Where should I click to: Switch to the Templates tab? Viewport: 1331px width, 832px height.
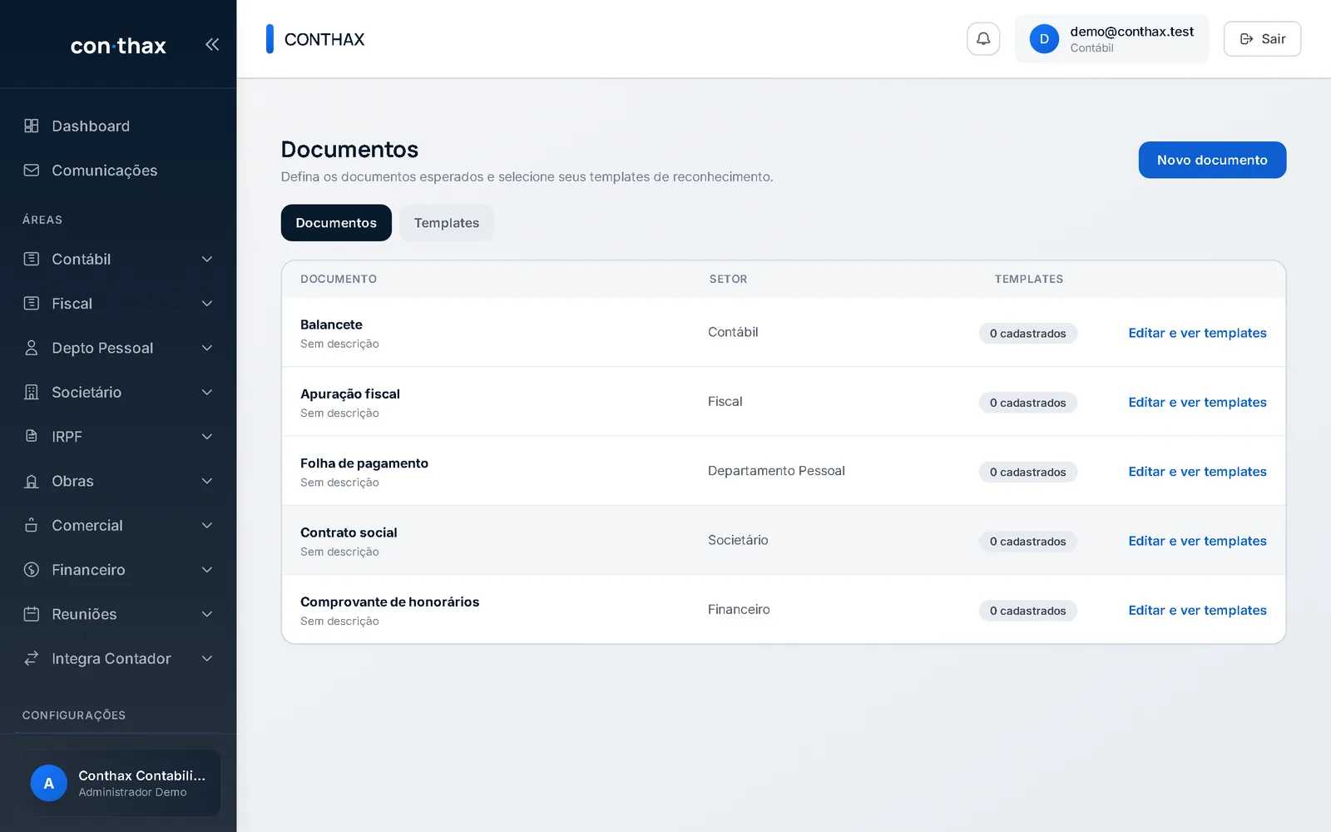click(447, 223)
